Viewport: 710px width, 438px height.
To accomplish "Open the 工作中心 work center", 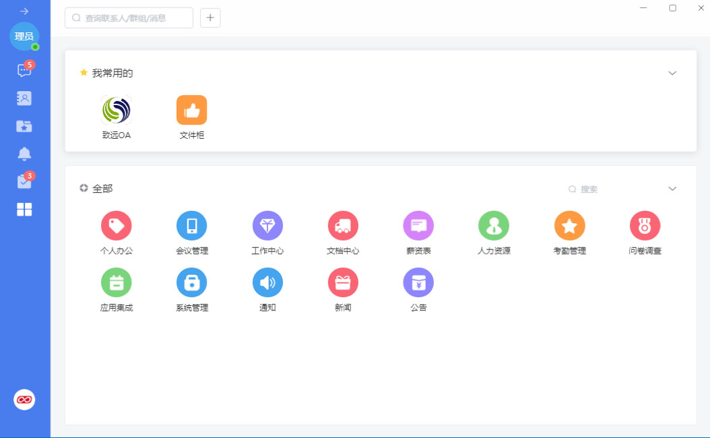I will click(x=267, y=226).
